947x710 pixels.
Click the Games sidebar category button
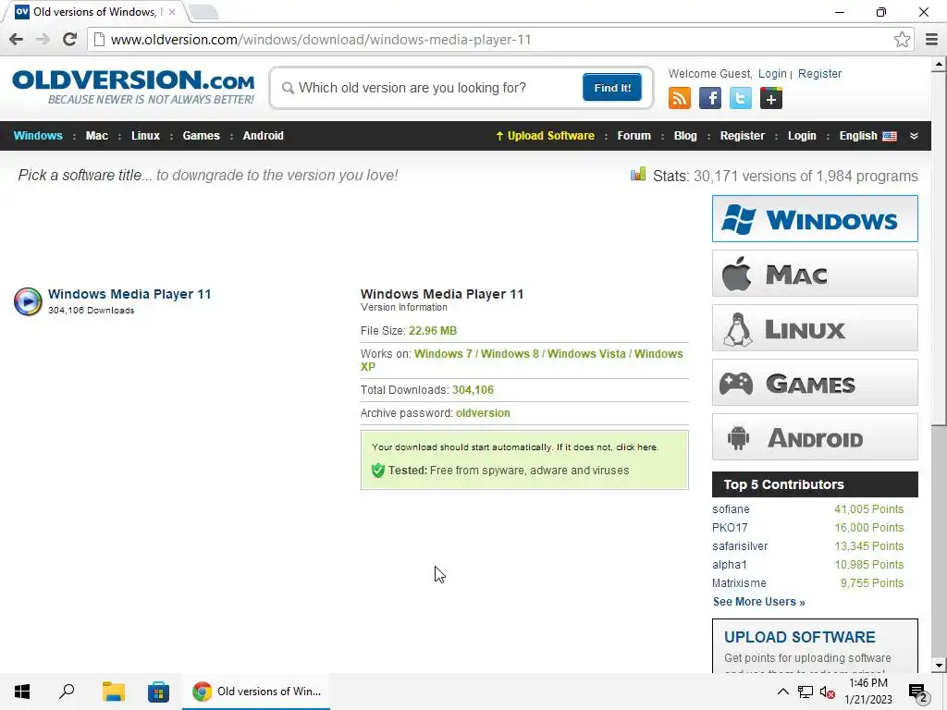(815, 383)
